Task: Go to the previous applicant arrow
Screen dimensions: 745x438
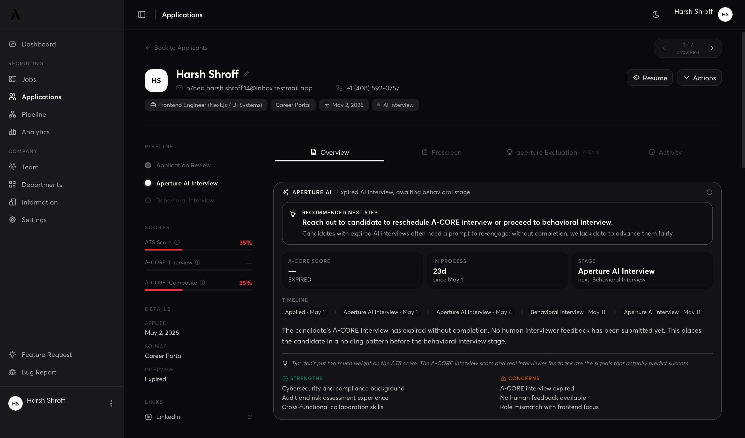Action: 664,48
